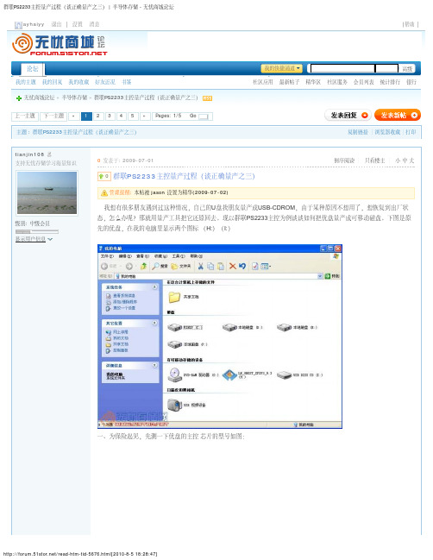The height and width of the screenshot is (560, 433).
Task: Click the Up folder icon in the Explorer toolbar
Action: click(143, 266)
